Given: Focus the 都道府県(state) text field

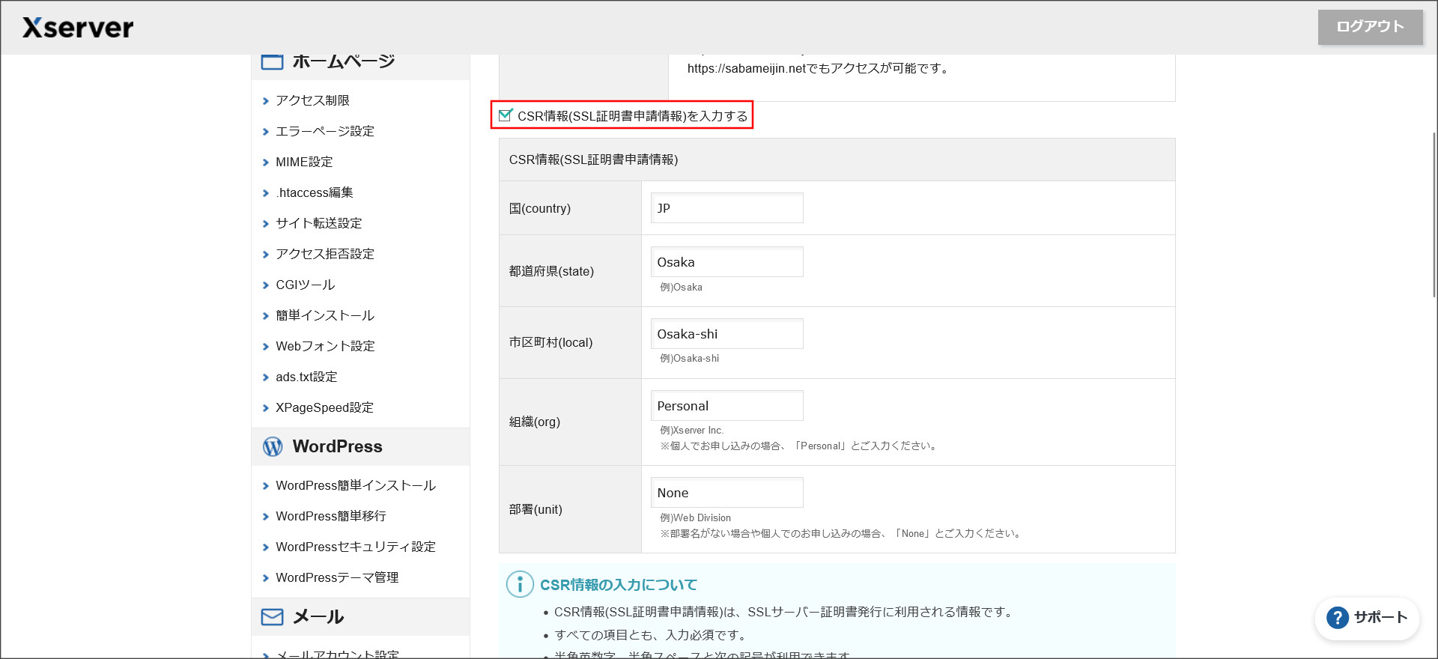Looking at the screenshot, I should click(726, 262).
